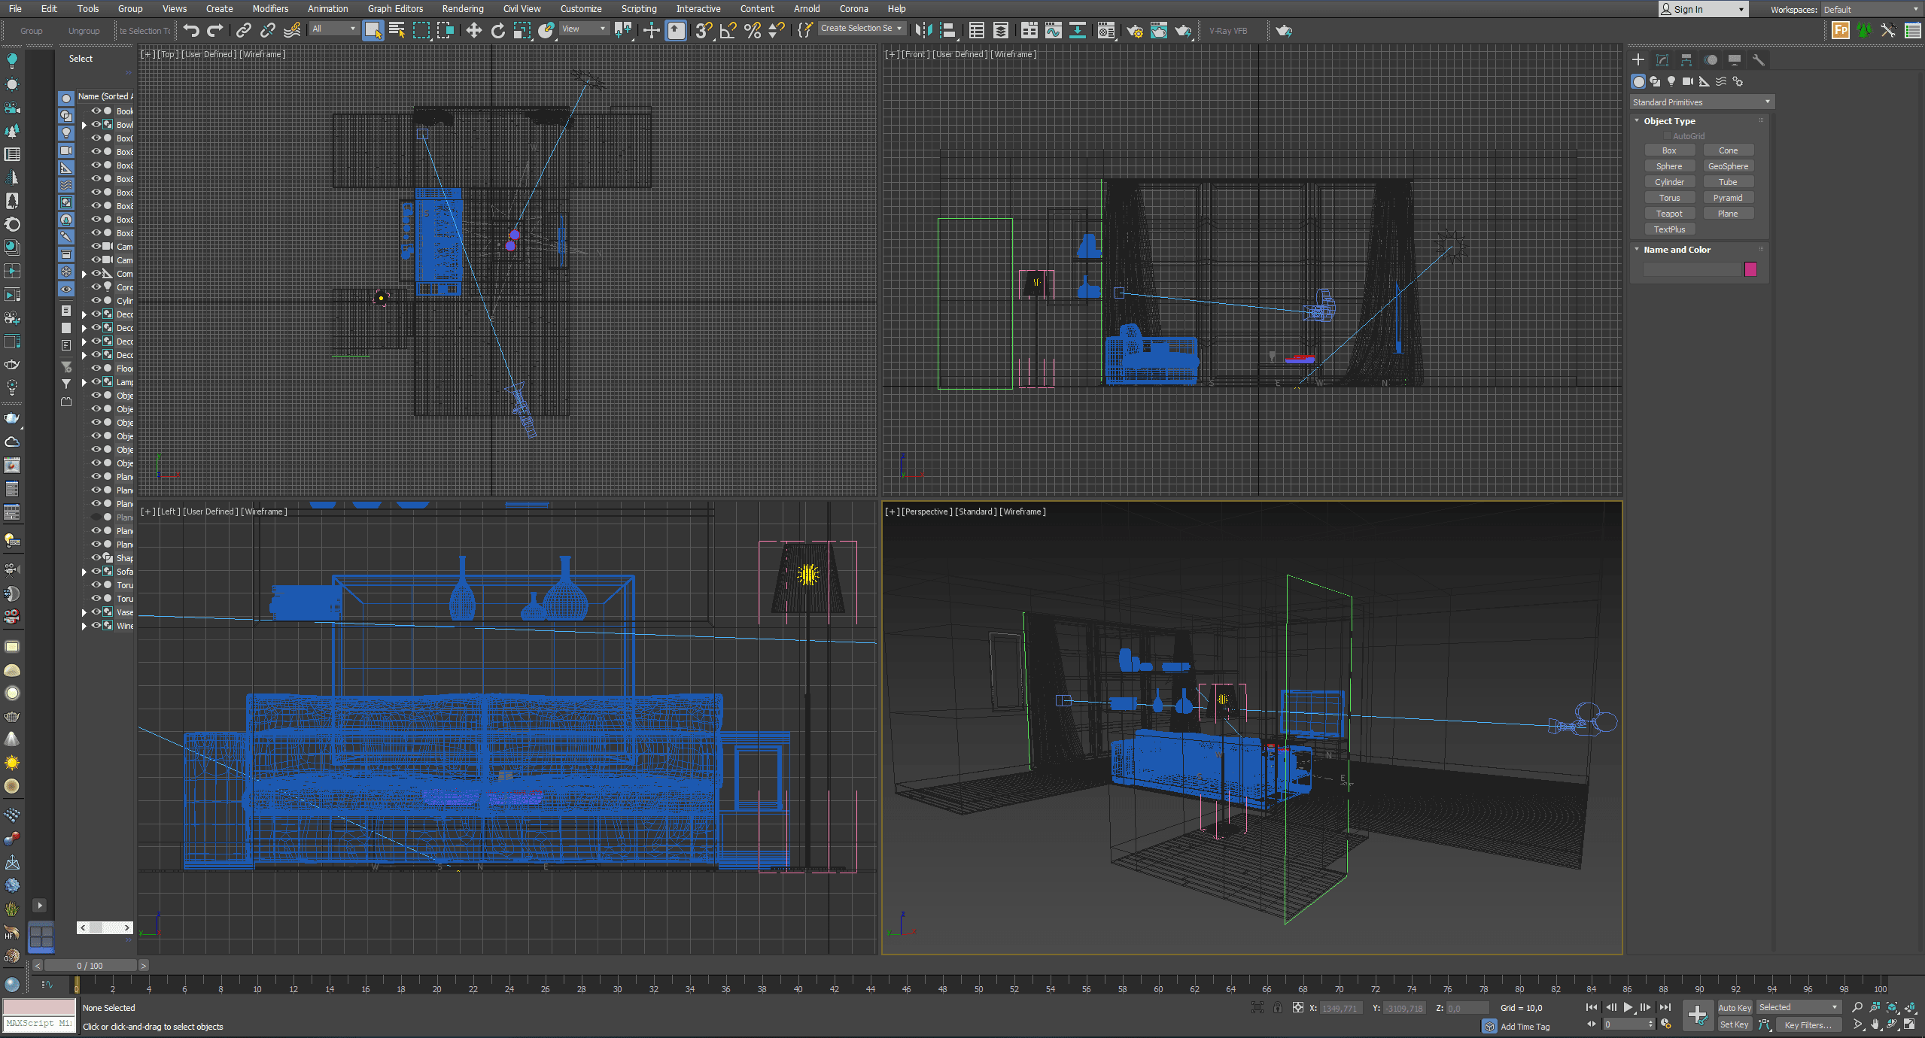Screen dimensions: 1925x1038
Task: Hide the Floor object via eye icon
Action: coord(96,368)
